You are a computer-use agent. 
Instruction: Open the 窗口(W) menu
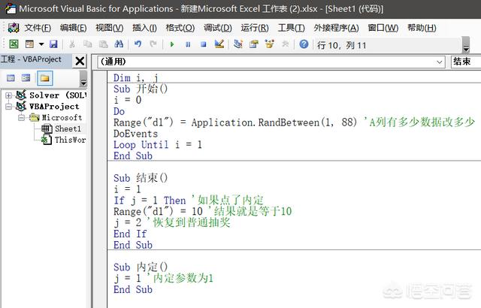383,28
